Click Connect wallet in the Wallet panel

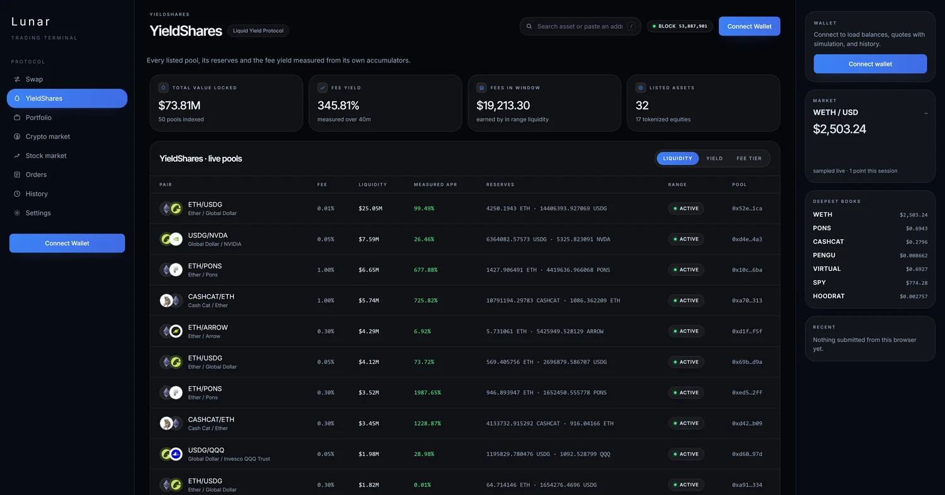tap(870, 64)
